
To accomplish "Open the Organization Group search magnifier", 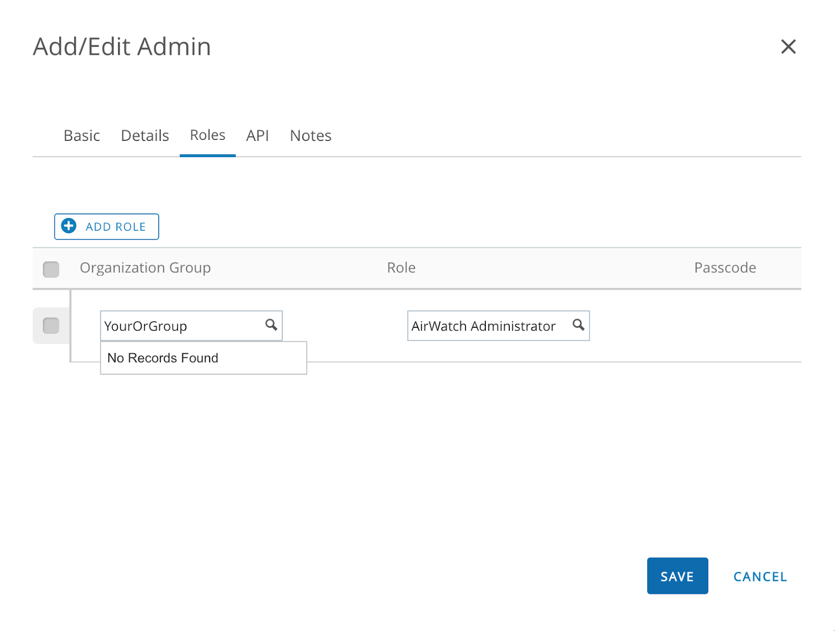I will (x=270, y=325).
